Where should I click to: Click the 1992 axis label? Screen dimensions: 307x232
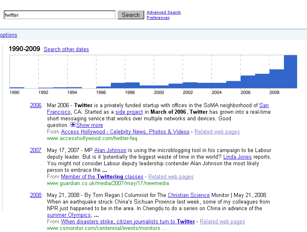tap(43, 92)
